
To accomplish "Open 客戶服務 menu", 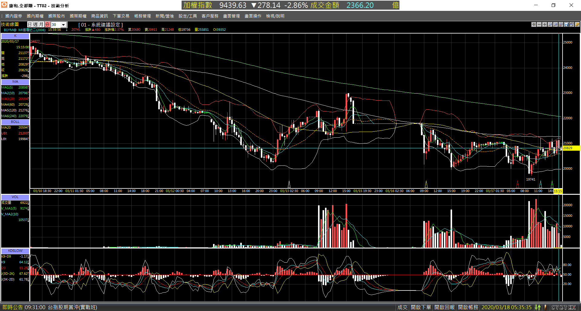I will [210, 16].
